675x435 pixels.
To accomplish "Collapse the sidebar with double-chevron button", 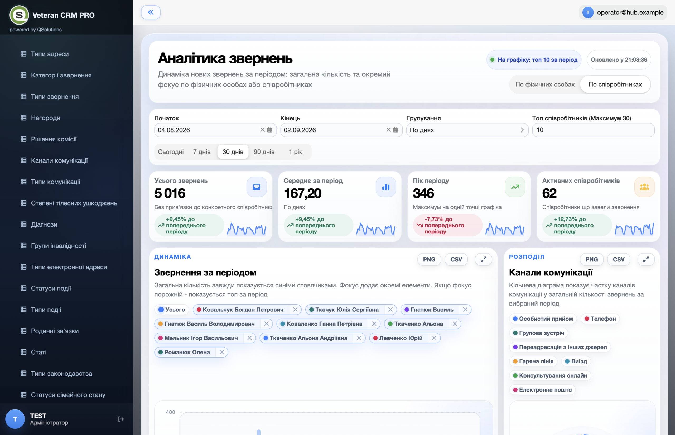I will (x=151, y=12).
